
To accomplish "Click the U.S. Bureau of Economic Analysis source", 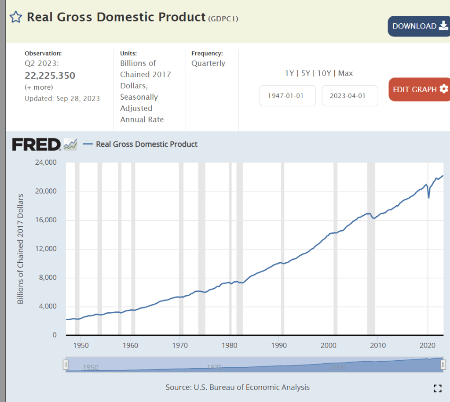I will coord(251,387).
